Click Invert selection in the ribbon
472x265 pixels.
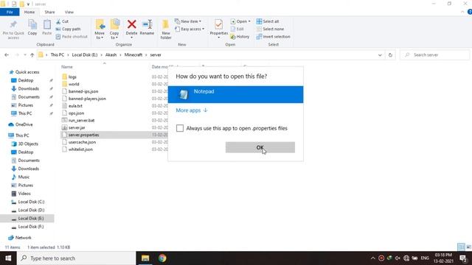(x=274, y=36)
